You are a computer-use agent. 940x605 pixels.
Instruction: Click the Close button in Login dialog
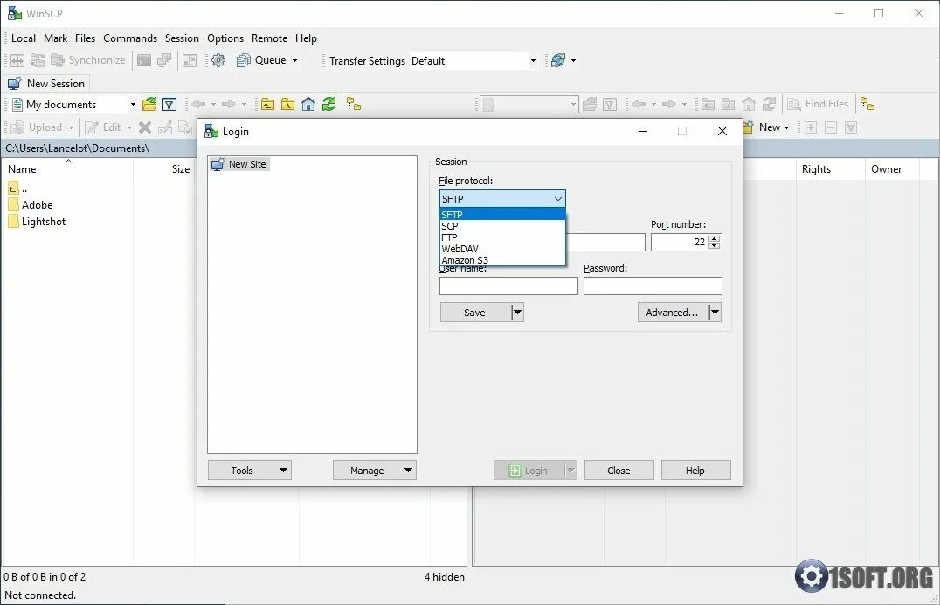coord(619,471)
